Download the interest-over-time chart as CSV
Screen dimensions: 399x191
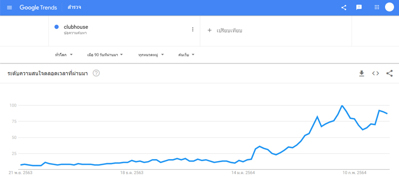tap(362, 74)
